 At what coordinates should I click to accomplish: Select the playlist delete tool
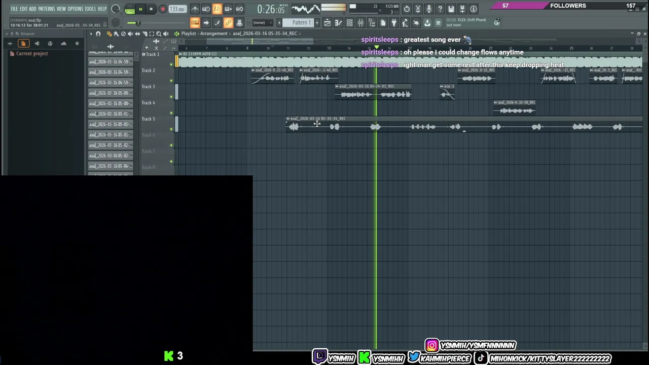pyautogui.click(x=123, y=33)
